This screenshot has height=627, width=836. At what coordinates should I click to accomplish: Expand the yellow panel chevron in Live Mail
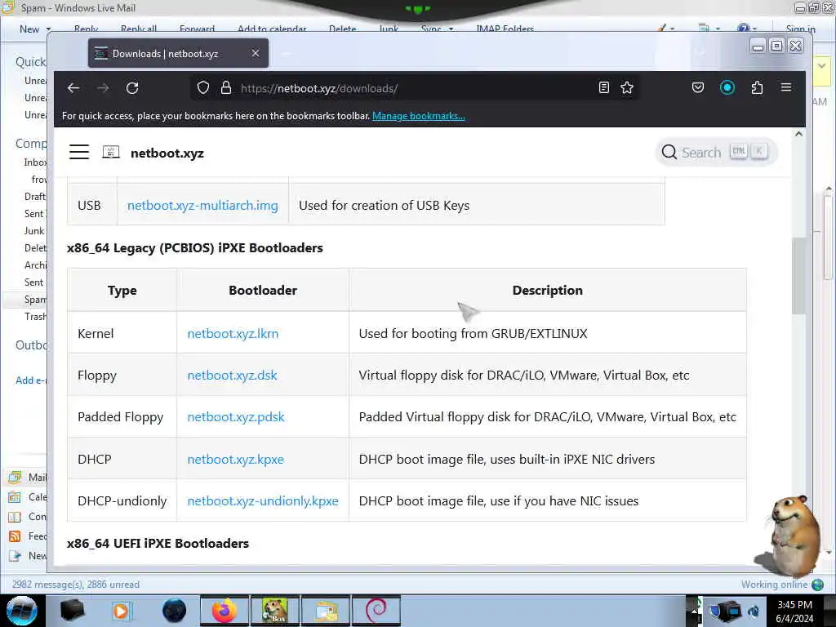821,66
